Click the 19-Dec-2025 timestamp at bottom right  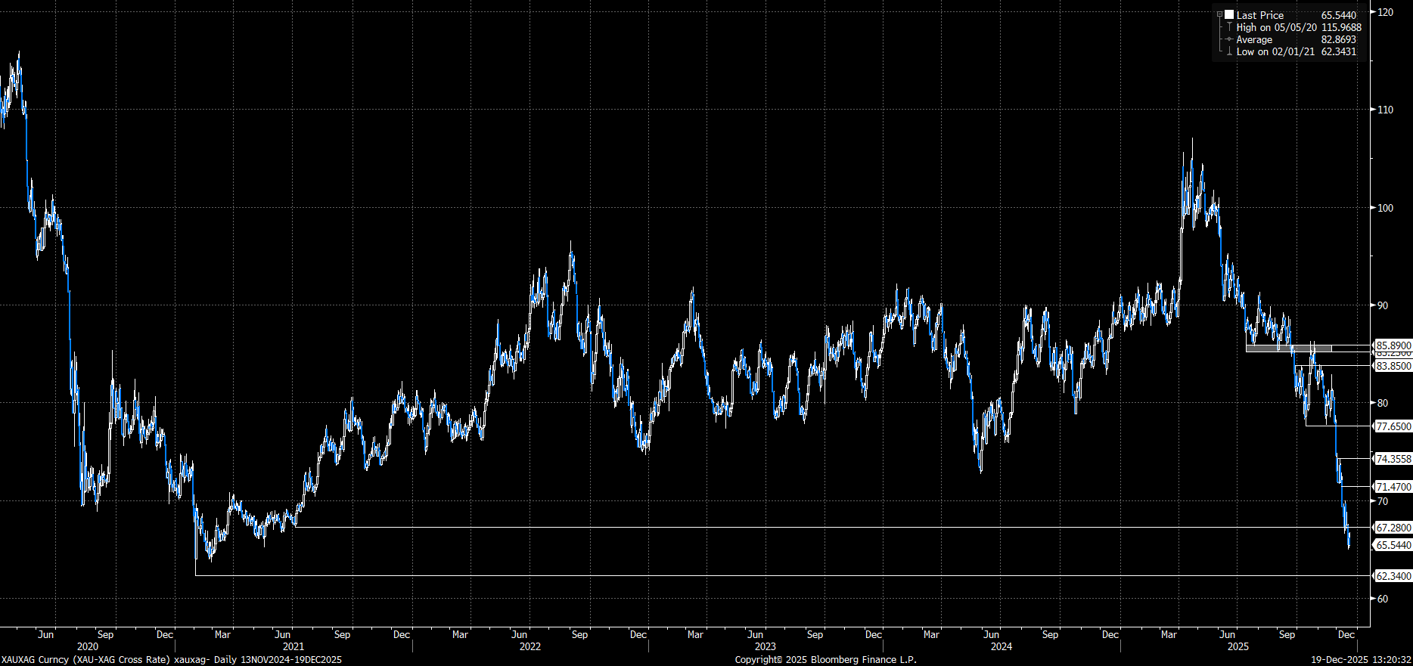pos(1361,659)
